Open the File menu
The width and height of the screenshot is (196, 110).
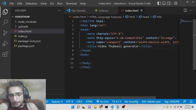(12, 3)
